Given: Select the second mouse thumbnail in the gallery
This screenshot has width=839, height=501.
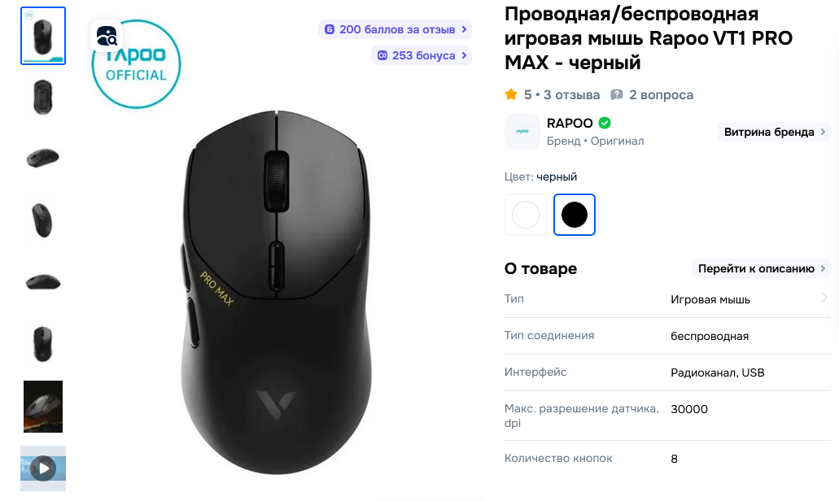Looking at the screenshot, I should pos(43,97).
